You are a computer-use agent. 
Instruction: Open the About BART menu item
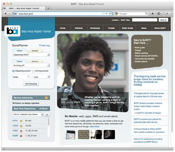coord(160,28)
